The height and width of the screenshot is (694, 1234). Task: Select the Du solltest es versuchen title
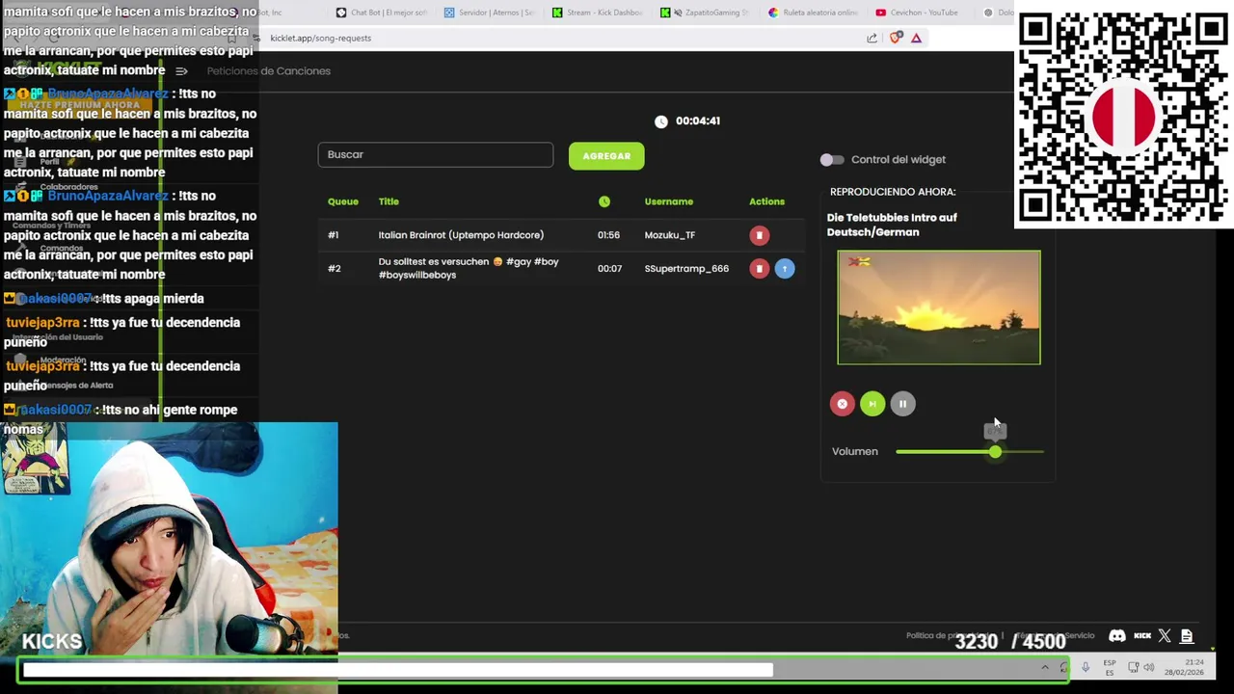(x=469, y=268)
